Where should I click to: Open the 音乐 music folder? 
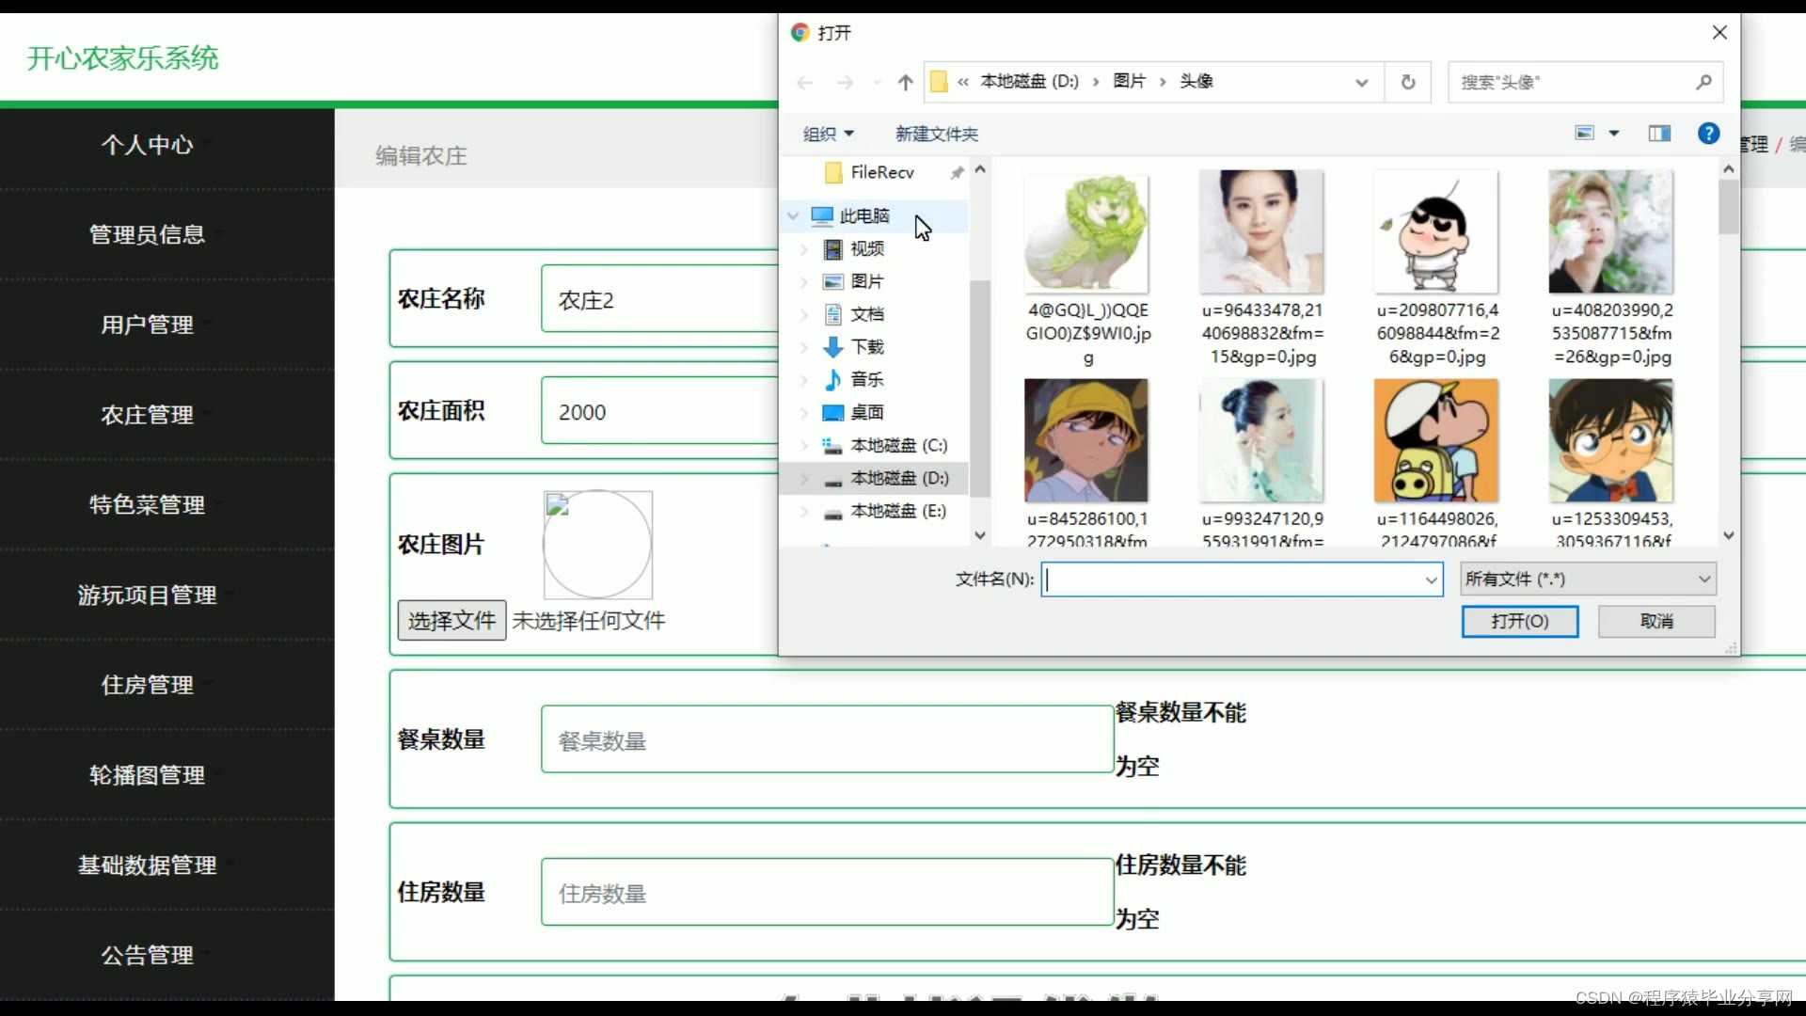click(x=866, y=379)
